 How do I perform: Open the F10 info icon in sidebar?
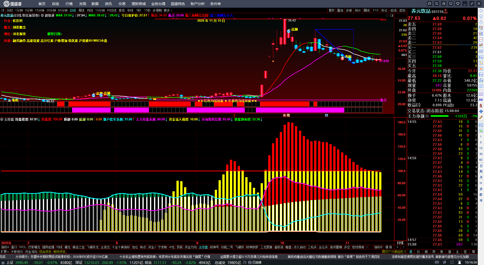481,57
